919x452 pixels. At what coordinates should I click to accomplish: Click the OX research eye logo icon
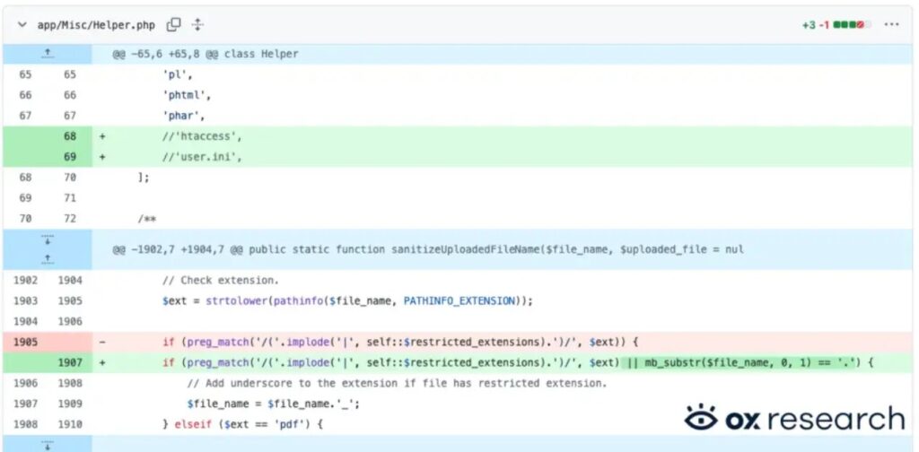[703, 418]
